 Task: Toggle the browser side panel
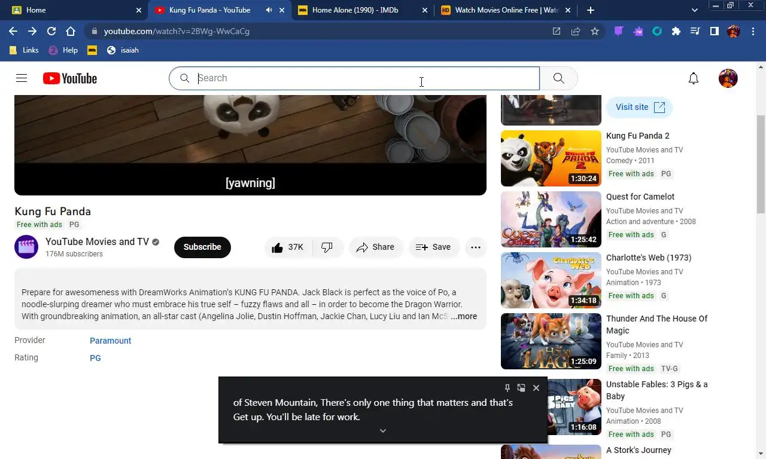(715, 31)
